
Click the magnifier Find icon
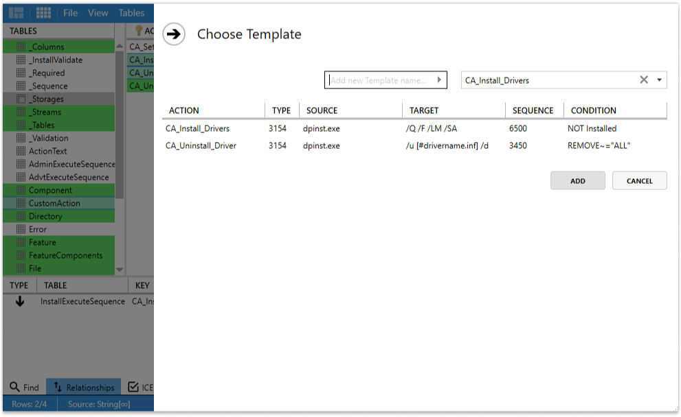tap(14, 387)
